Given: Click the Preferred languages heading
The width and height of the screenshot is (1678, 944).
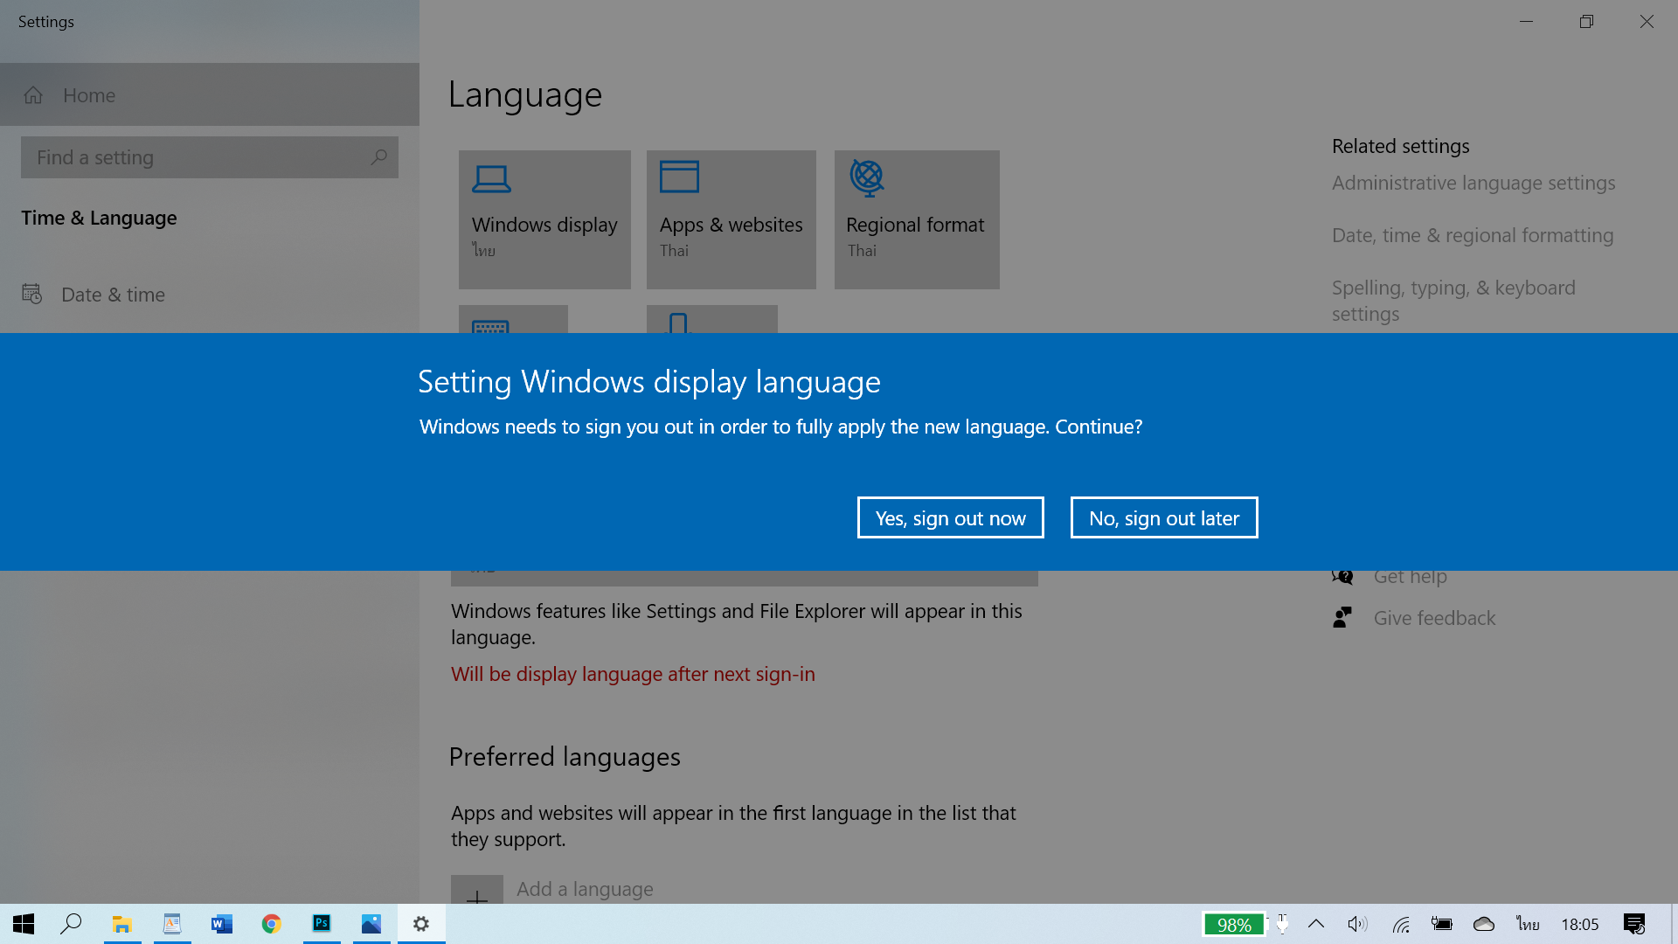Looking at the screenshot, I should (x=565, y=757).
